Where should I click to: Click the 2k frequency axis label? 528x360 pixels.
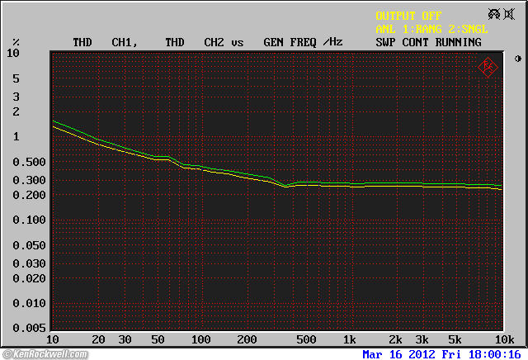point(396,339)
